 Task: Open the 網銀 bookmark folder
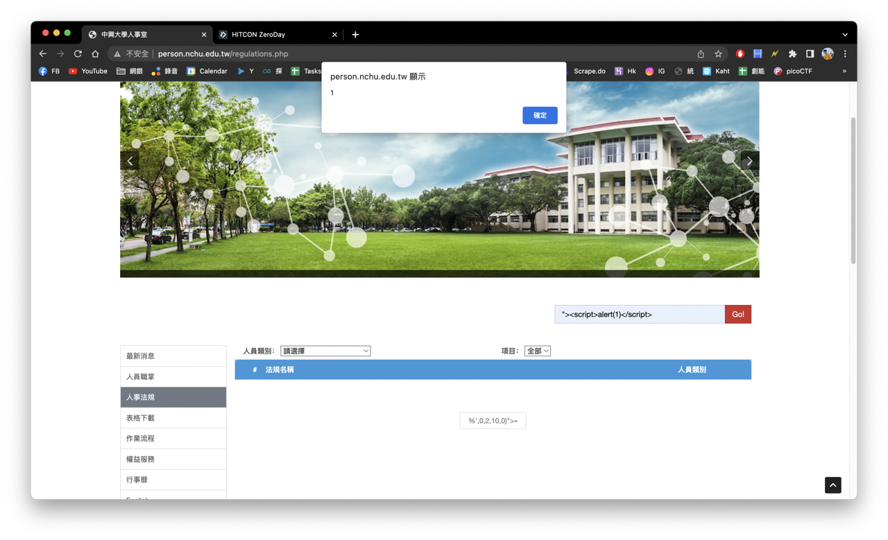[x=130, y=71]
